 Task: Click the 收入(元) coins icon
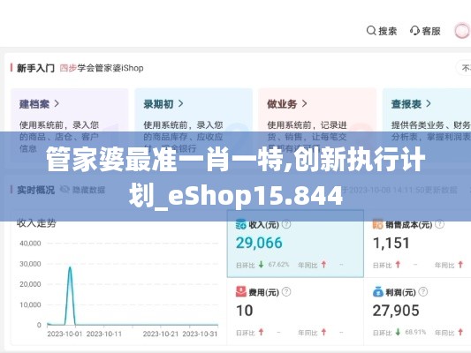tap(241, 224)
